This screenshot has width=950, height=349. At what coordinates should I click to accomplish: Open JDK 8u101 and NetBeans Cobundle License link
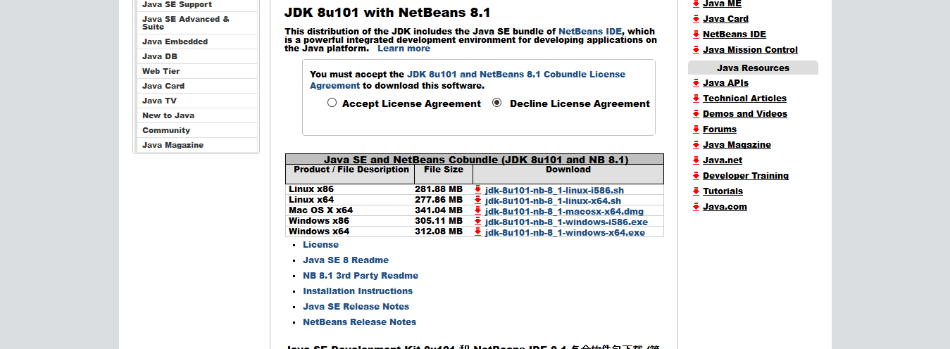(x=515, y=74)
